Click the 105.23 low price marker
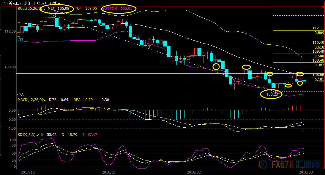Screen dimensions: 325x175 (272, 94)
